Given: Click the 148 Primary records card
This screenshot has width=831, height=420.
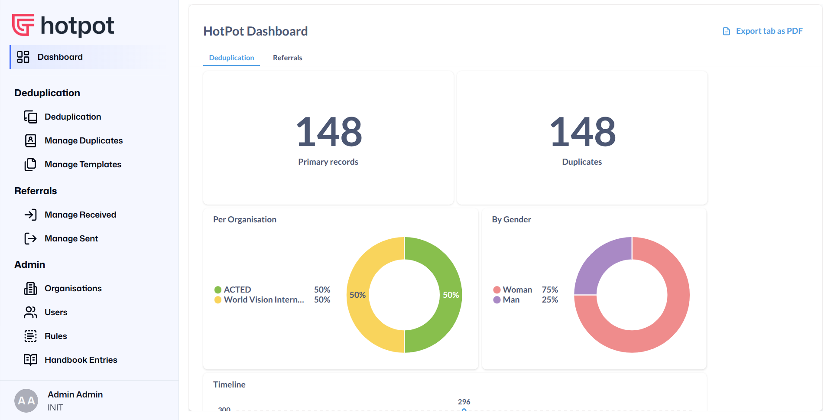Looking at the screenshot, I should click(328, 138).
